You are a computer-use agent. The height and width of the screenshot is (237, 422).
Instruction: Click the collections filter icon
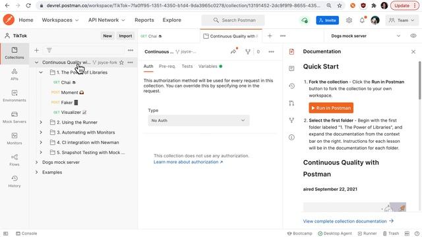(x=49, y=50)
